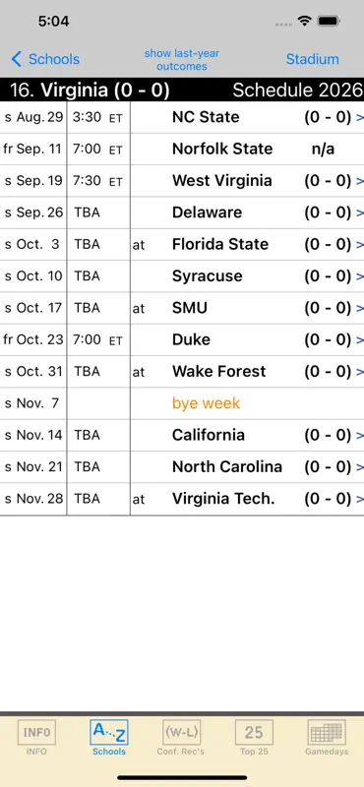
Task: Open the (W-L) Conf. Rec's icon
Action: [x=181, y=733]
